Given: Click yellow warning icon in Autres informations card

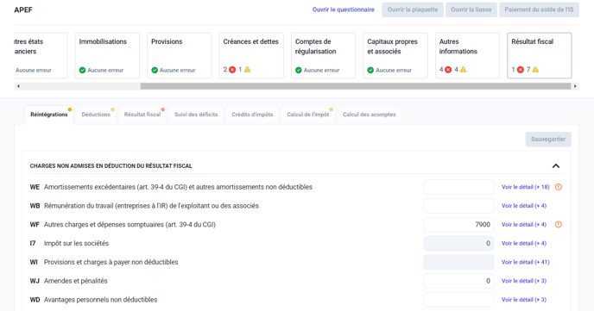Looking at the screenshot, I should pyautogui.click(x=464, y=70).
